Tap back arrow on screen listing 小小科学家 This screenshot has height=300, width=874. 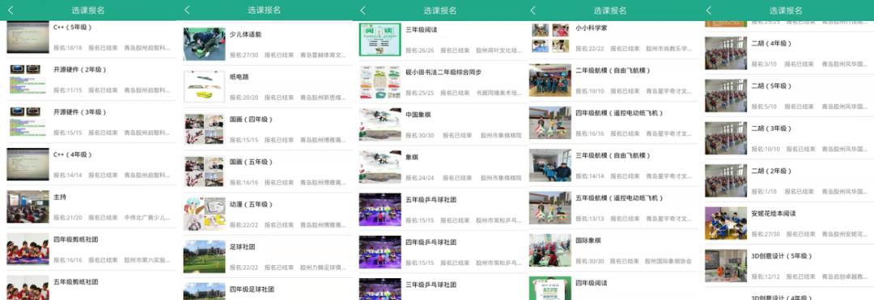(x=532, y=10)
